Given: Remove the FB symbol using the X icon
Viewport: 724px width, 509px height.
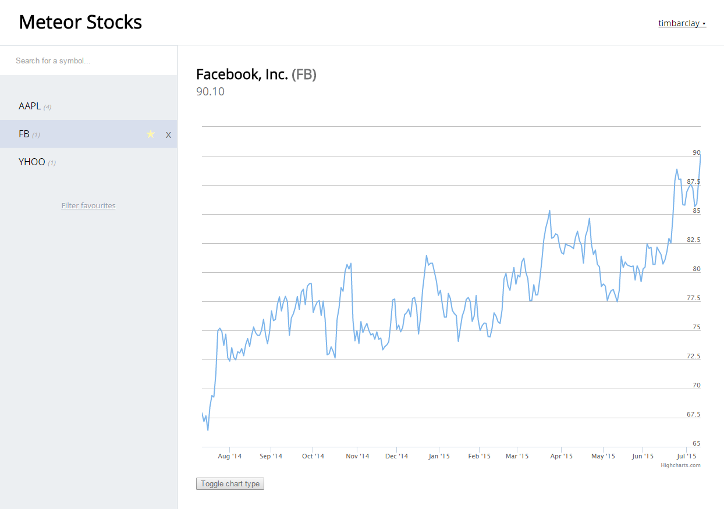Looking at the screenshot, I should (x=168, y=134).
